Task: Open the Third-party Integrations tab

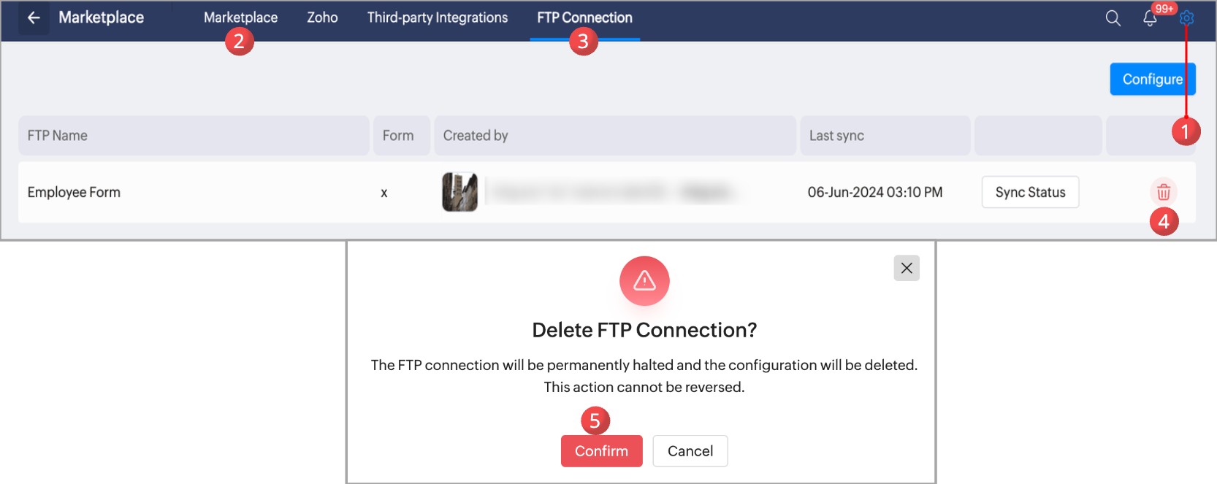Action: pyautogui.click(x=438, y=18)
